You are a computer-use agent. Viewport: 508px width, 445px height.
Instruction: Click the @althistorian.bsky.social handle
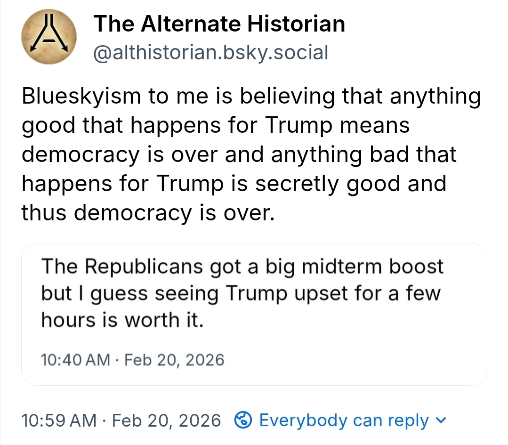click(210, 53)
